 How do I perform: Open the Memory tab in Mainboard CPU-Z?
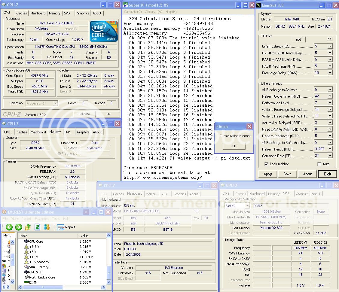click(x=151, y=194)
